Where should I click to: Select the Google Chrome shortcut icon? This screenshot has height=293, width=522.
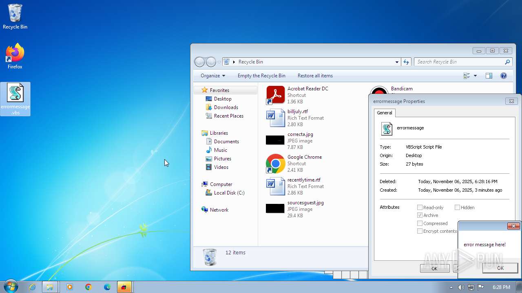[x=275, y=164]
